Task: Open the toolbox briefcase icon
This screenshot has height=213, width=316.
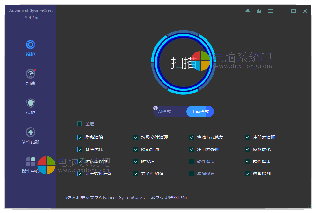Action: click(259, 11)
